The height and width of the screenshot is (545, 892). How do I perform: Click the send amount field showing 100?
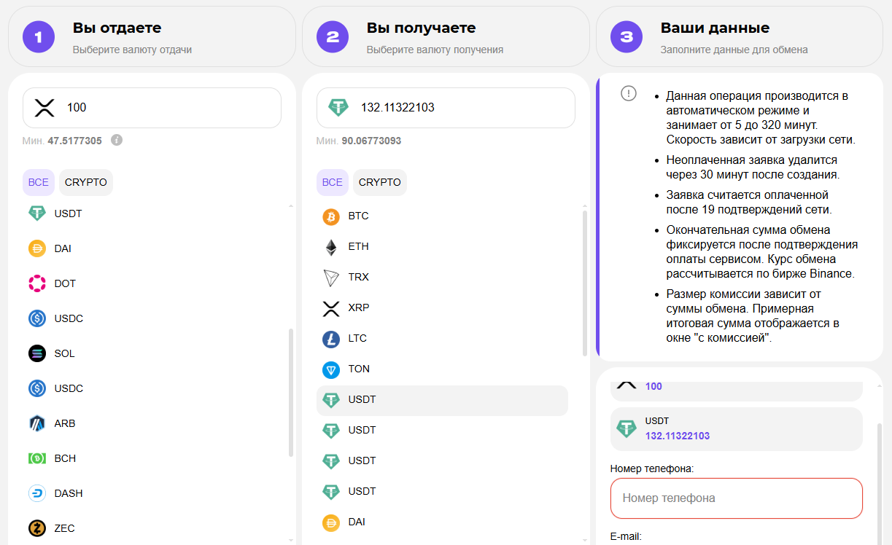coord(168,108)
